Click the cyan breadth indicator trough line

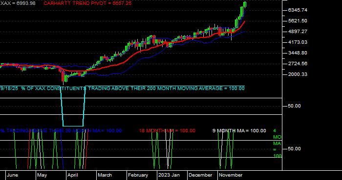coord(73,126)
